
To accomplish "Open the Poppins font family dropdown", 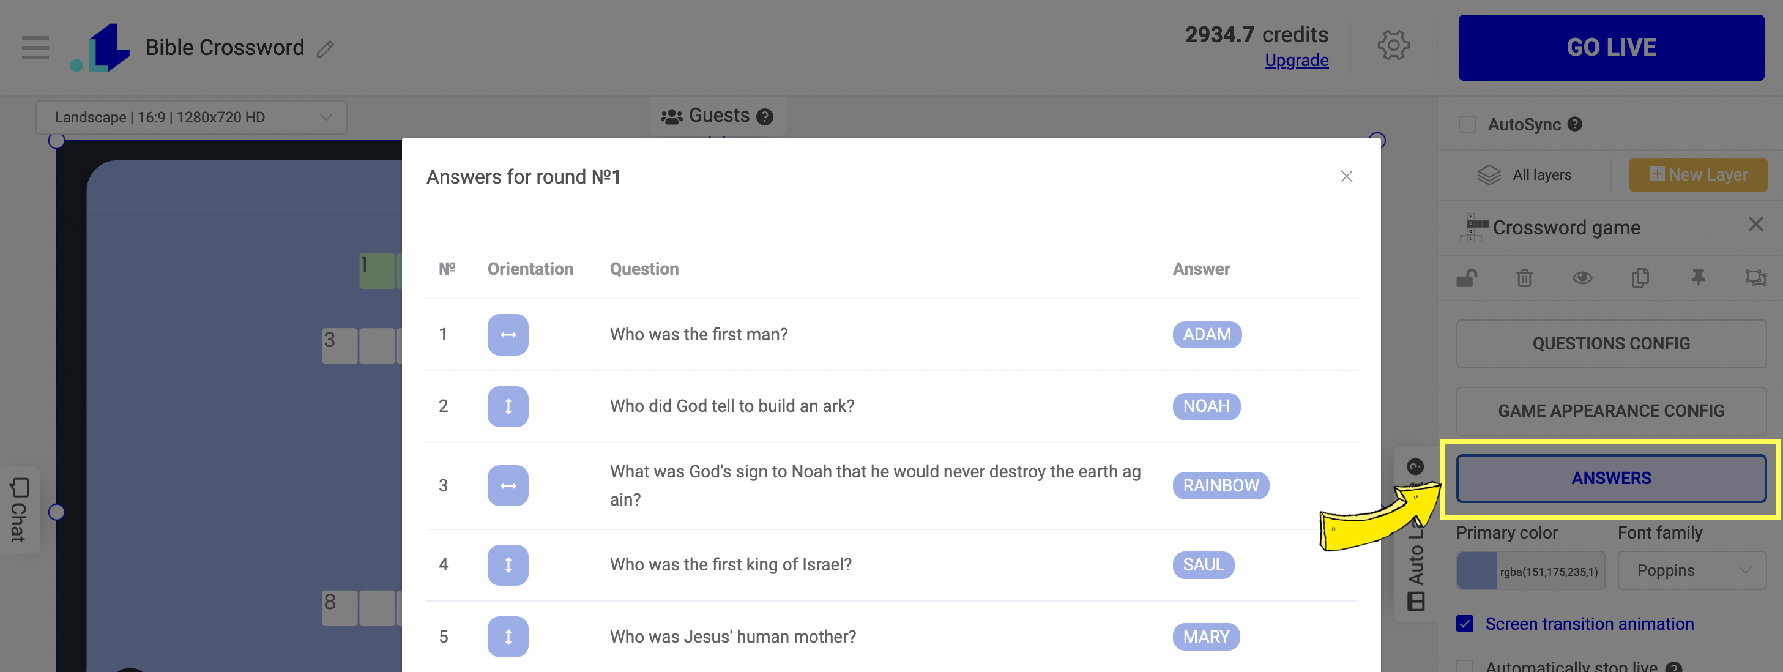I will pyautogui.click(x=1691, y=571).
